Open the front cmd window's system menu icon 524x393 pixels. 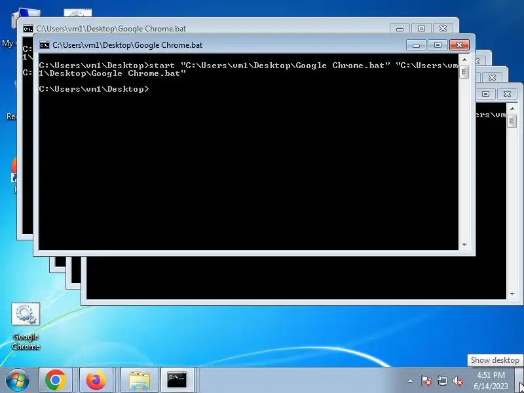pyautogui.click(x=44, y=45)
